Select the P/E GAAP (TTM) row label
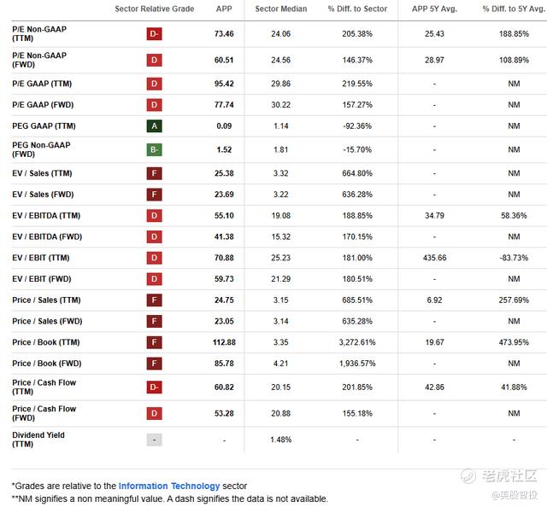This screenshot has height=507, width=547. [42, 84]
